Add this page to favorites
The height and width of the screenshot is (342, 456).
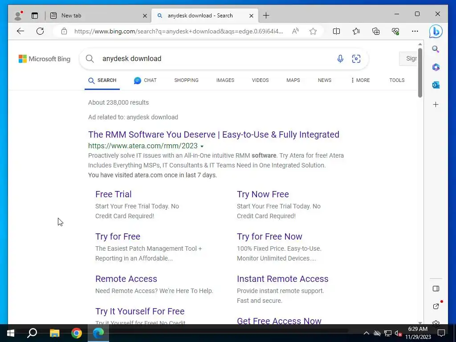coord(313,31)
